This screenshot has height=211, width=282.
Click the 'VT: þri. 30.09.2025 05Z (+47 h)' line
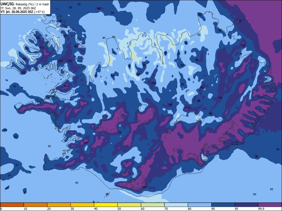point(23,12)
